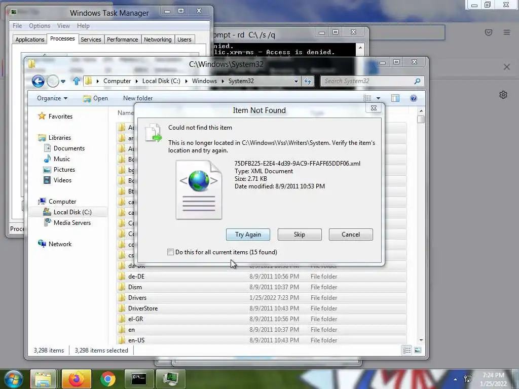Screen dimensions: 519x389
Task: Click the Try Again button
Action: tap(248, 235)
